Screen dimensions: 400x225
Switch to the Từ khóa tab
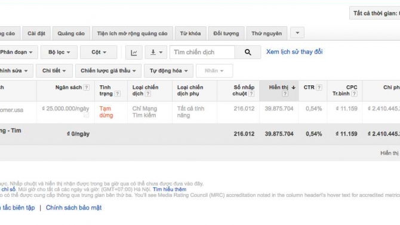pyautogui.click(x=190, y=33)
